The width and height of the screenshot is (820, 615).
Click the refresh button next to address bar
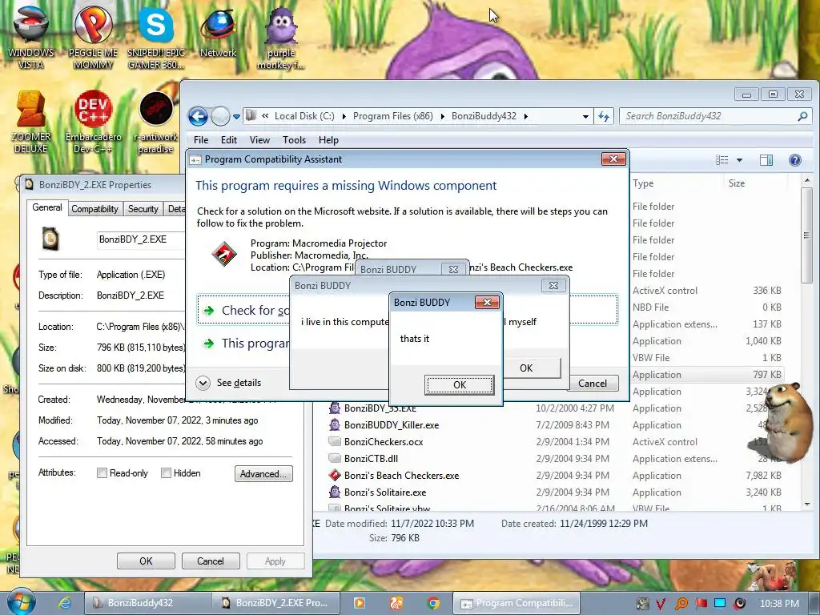click(604, 116)
